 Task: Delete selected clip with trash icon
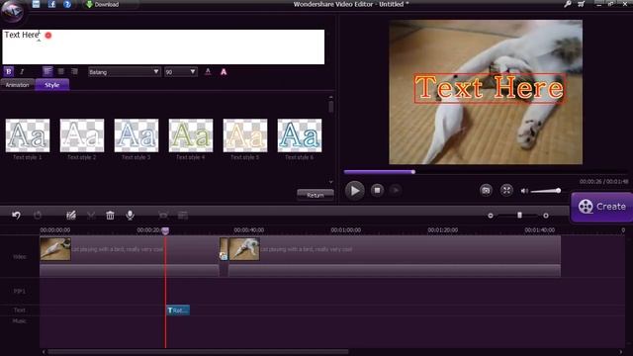click(x=110, y=216)
